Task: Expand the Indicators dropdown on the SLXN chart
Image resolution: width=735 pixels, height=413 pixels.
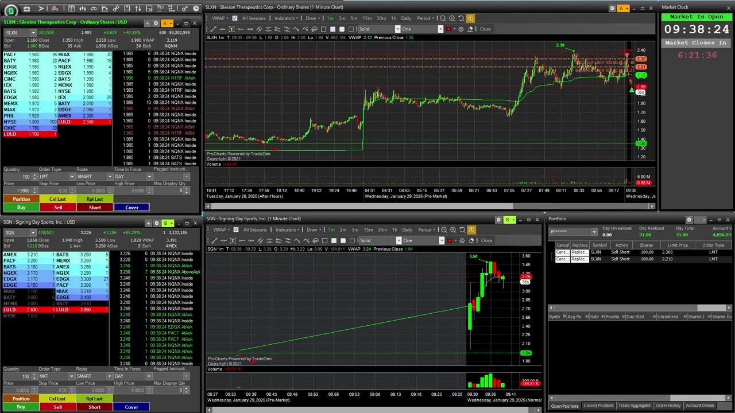Action: pyautogui.click(x=286, y=18)
